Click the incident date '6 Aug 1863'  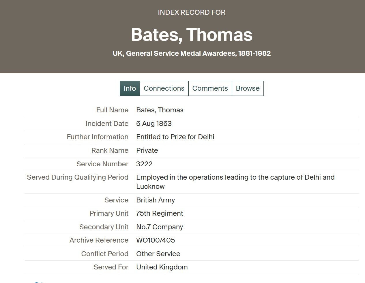pos(154,124)
